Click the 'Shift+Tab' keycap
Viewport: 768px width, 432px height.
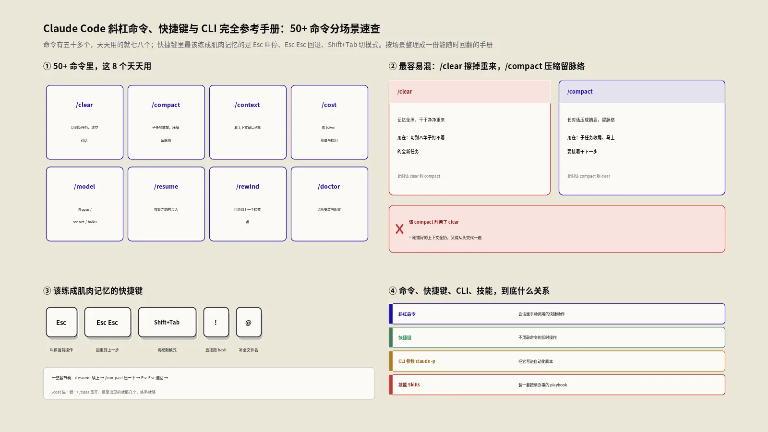pos(167,323)
